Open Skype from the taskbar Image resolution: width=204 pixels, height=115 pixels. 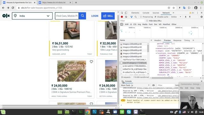(x=129, y=112)
